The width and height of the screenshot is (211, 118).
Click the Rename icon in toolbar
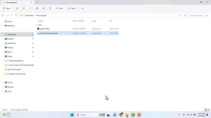coord(37,8)
